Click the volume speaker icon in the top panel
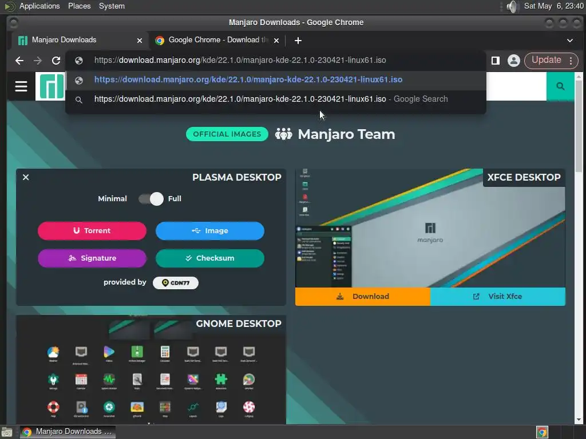 coord(512,6)
